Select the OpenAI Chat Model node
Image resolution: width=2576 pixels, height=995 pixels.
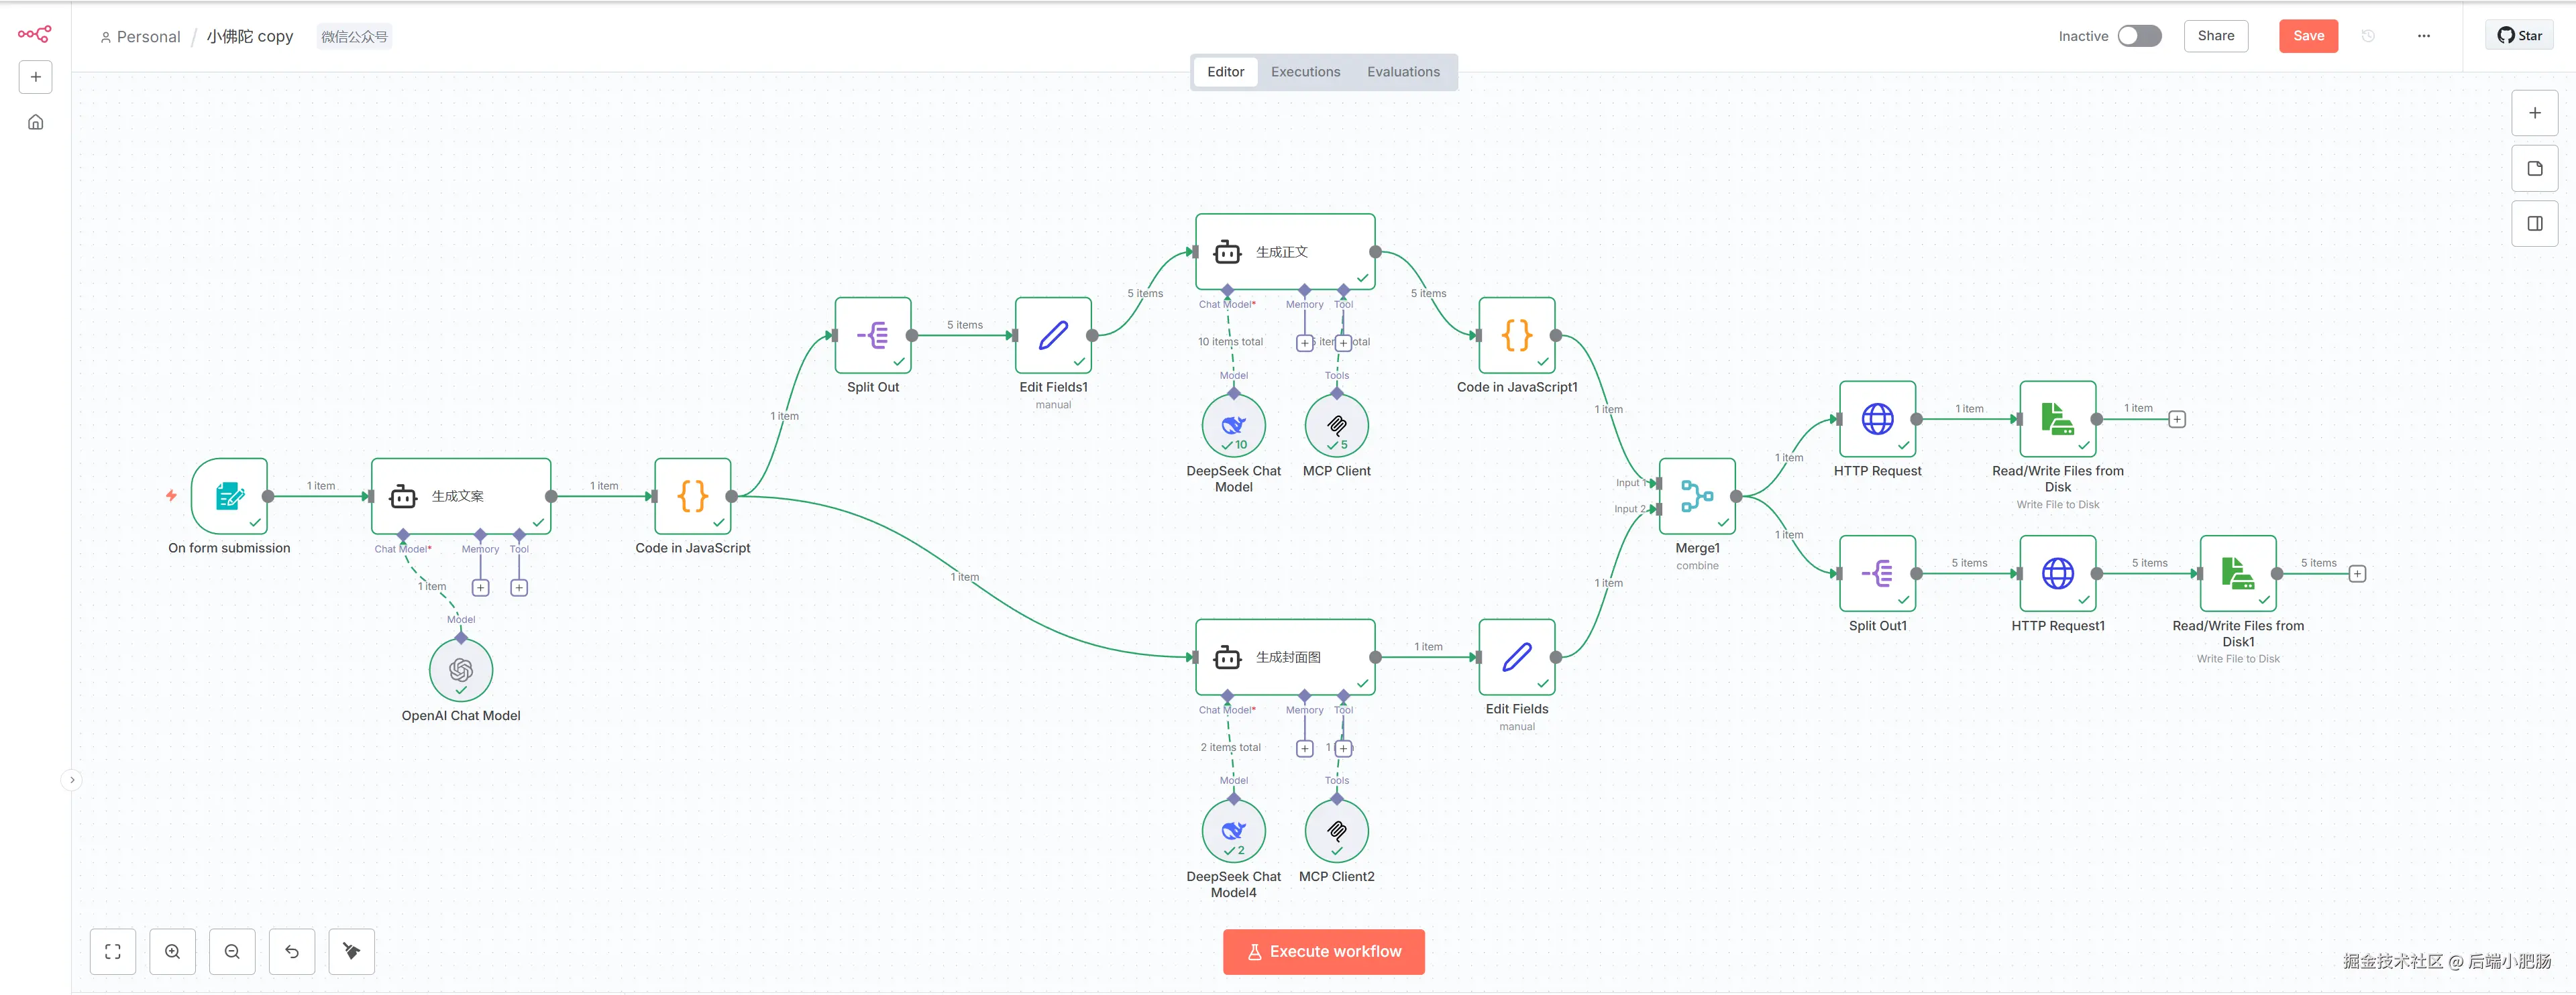point(461,669)
